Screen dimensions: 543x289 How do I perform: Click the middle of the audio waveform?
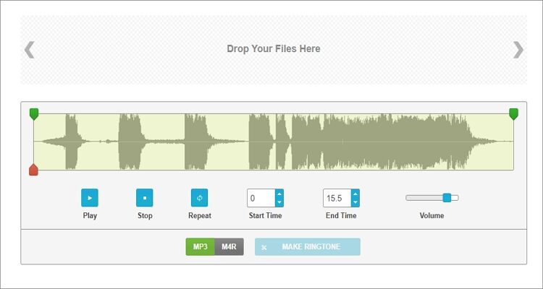273,142
